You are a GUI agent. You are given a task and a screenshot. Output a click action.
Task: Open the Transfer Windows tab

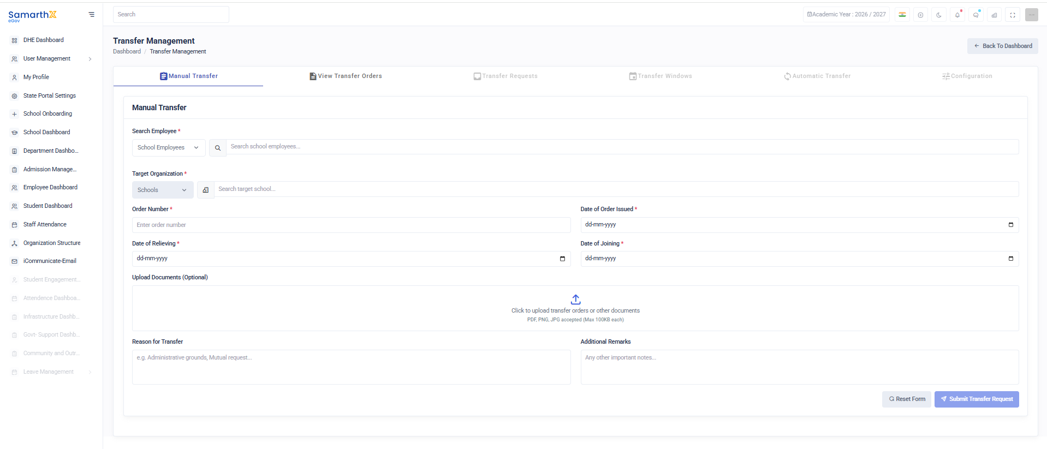point(661,76)
